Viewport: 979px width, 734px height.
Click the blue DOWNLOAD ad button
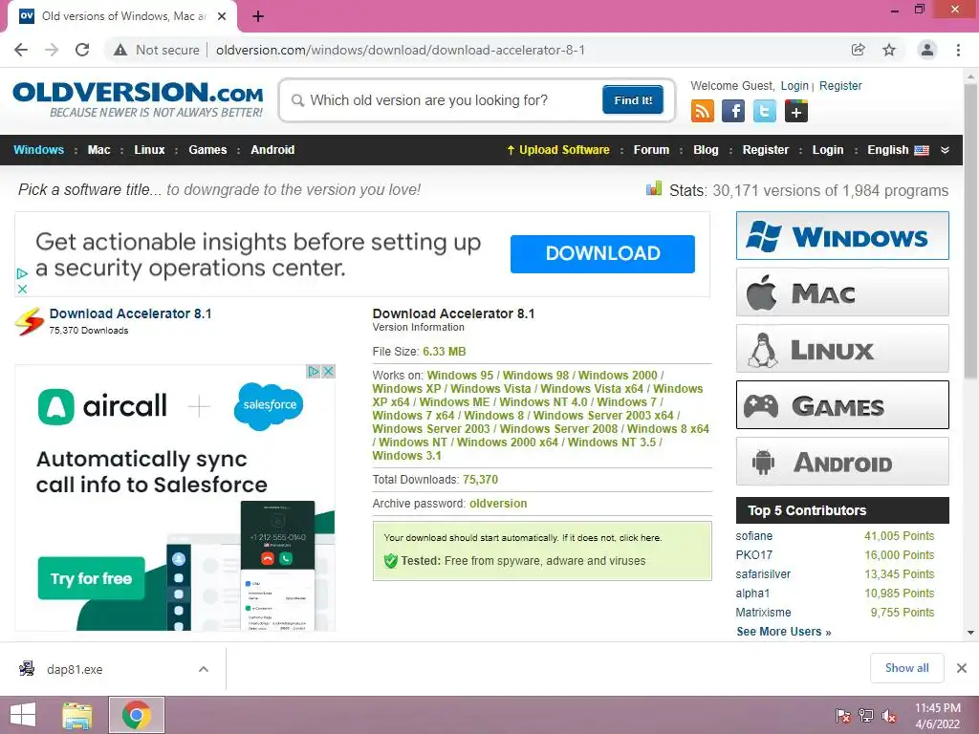[x=602, y=253]
